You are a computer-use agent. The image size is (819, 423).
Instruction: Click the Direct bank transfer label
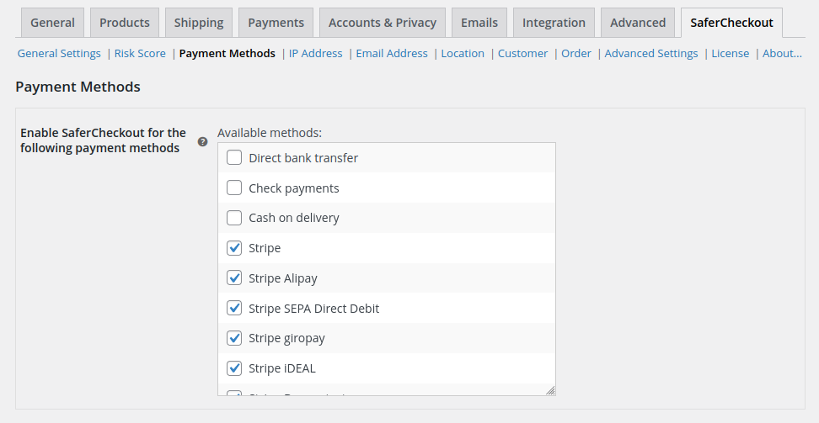point(303,157)
